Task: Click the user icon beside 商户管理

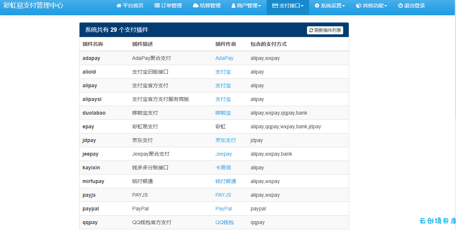Action: pos(233,6)
